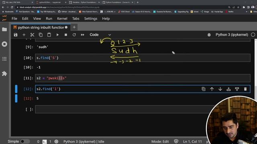
Task: Click the blue collapser bar beside cell 12 input
Action: [16, 89]
